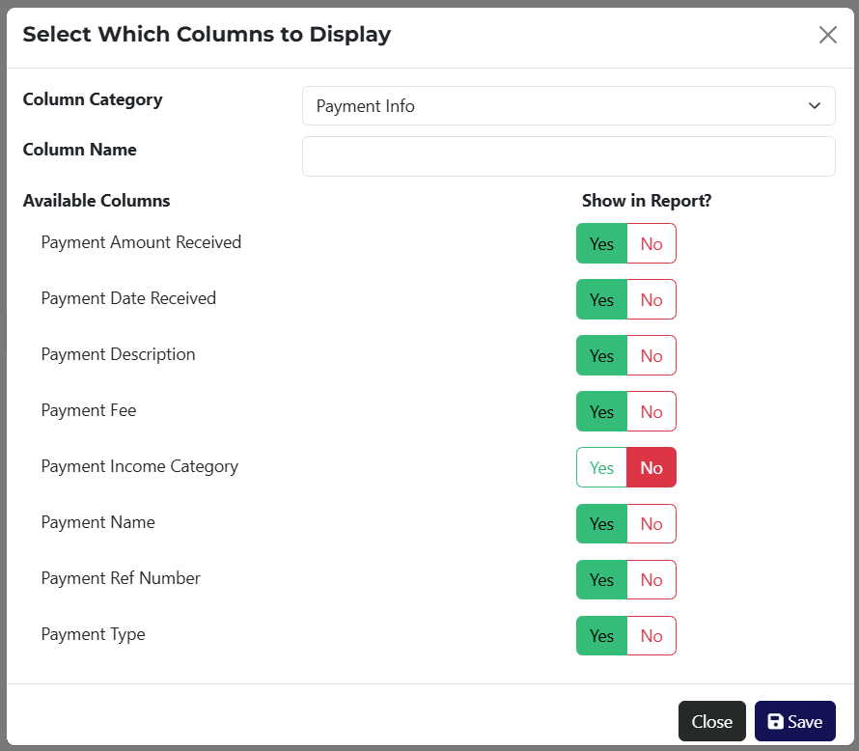This screenshot has width=859, height=751.
Task: Turn off Payment Fee column
Action: pos(651,411)
